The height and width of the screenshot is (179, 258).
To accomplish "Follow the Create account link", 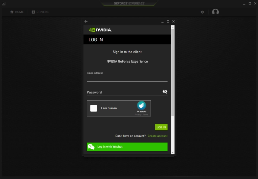I will click(157, 136).
